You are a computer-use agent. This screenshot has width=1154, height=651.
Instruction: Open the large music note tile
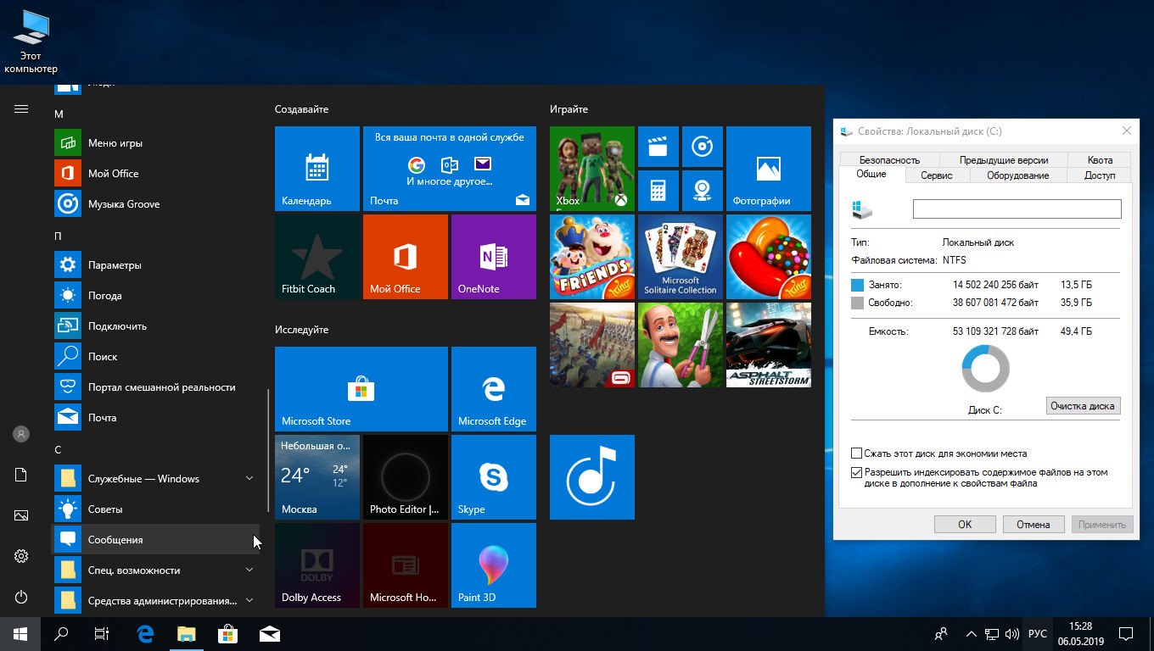click(592, 477)
